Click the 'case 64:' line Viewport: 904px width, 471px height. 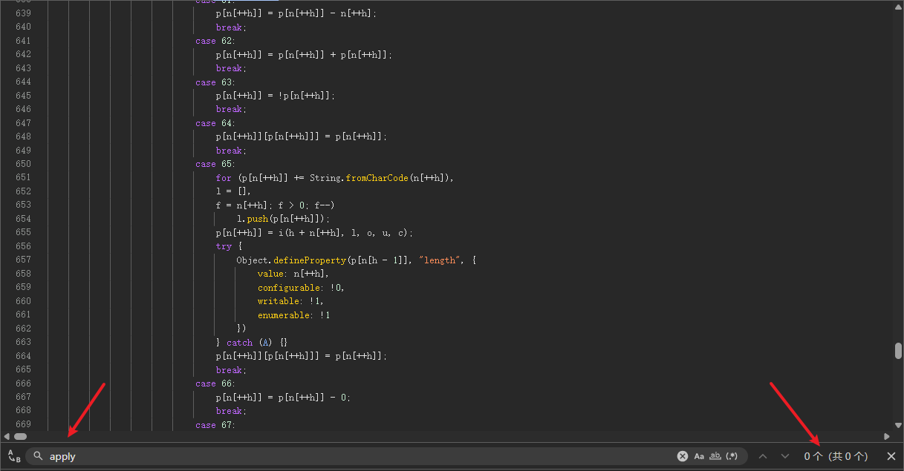215,123
